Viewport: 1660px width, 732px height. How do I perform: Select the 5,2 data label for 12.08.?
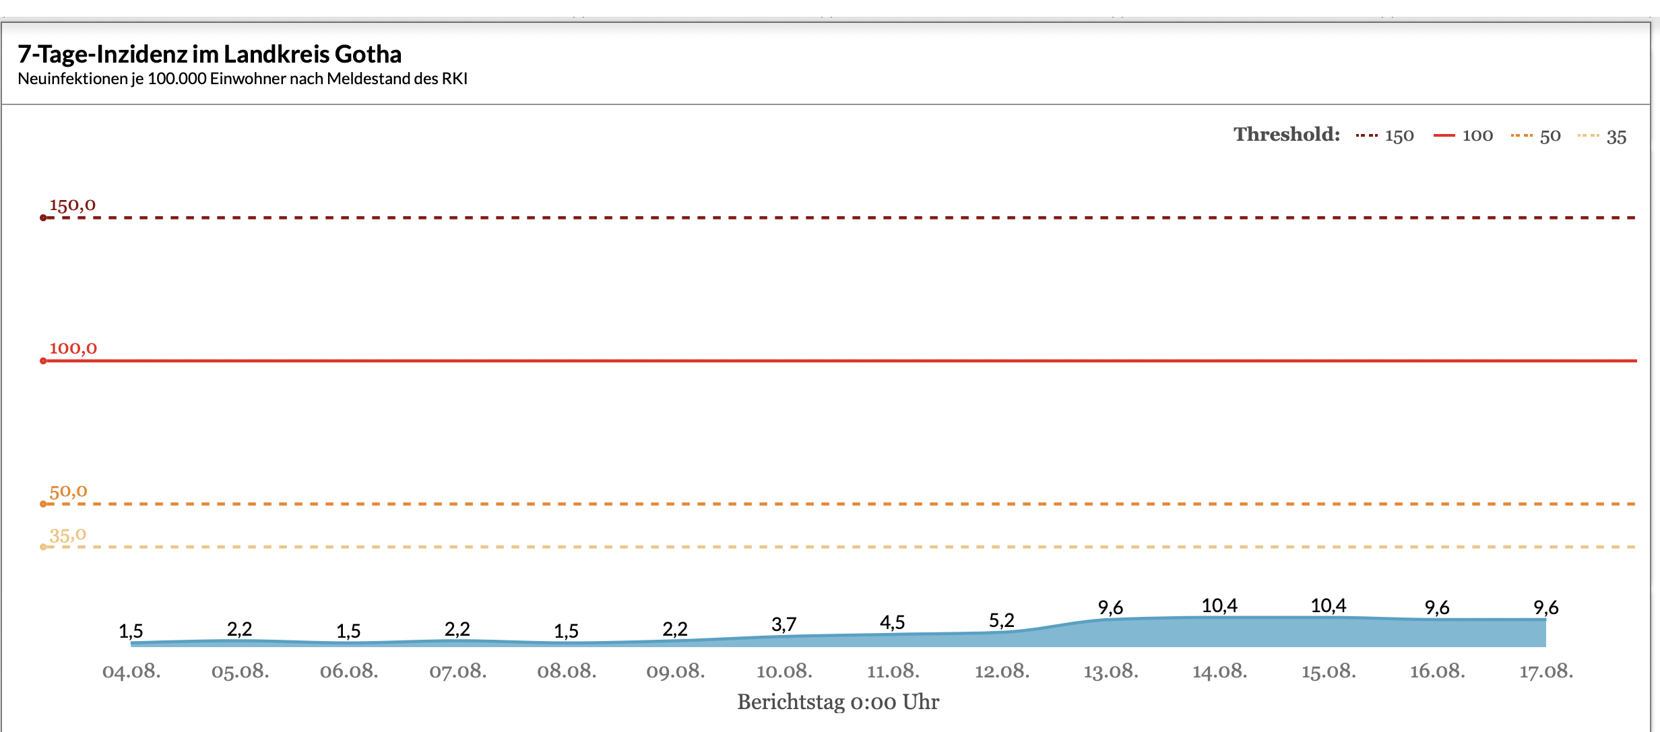click(x=1002, y=621)
